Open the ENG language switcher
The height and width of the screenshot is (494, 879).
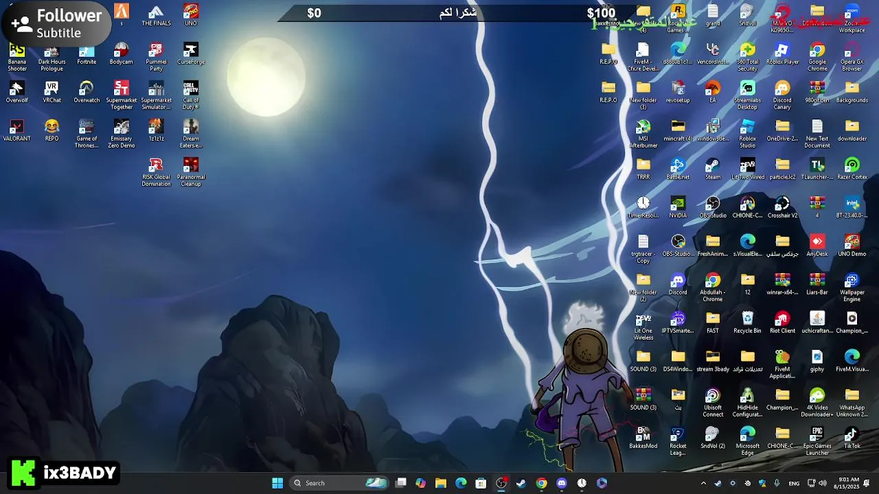pyautogui.click(x=794, y=483)
